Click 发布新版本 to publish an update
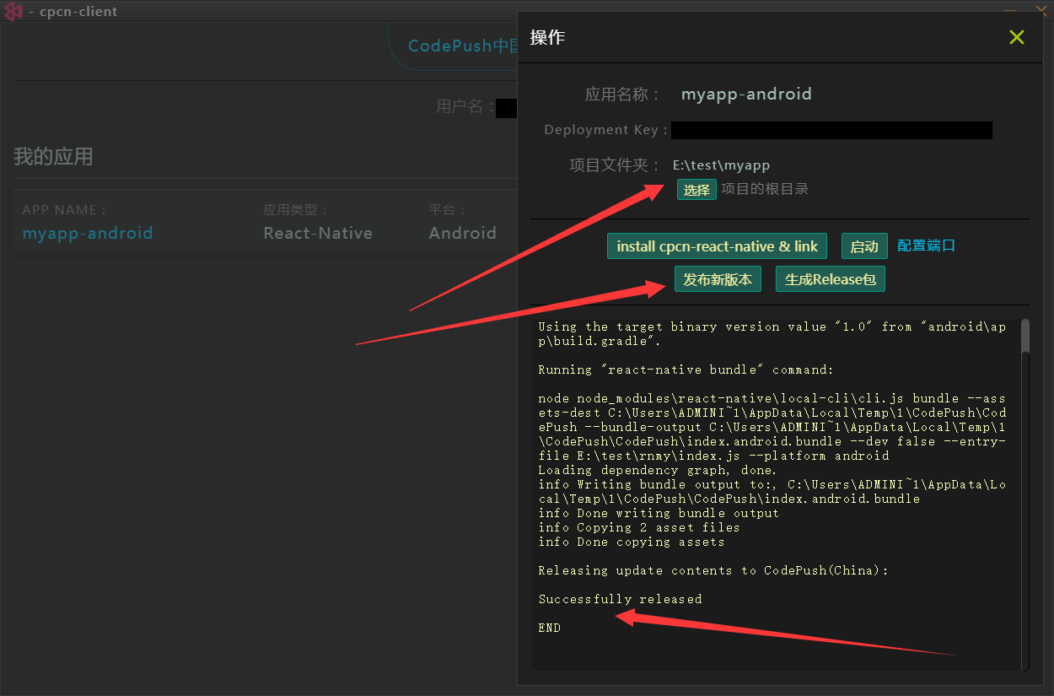The width and height of the screenshot is (1054, 696). [718, 279]
